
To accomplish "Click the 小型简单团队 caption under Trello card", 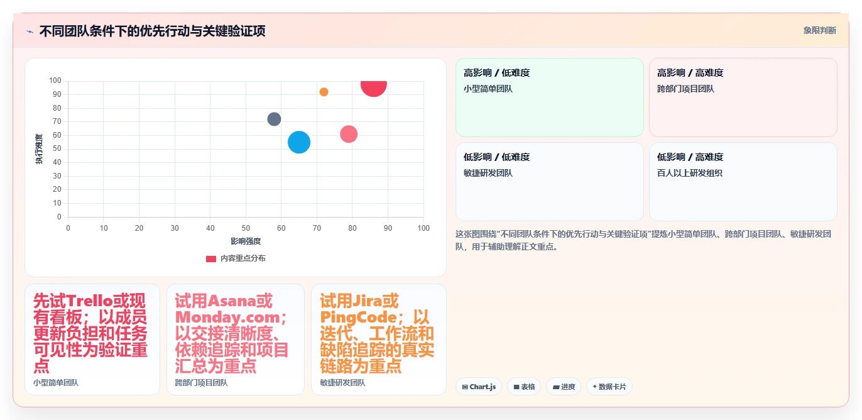I will 56,382.
